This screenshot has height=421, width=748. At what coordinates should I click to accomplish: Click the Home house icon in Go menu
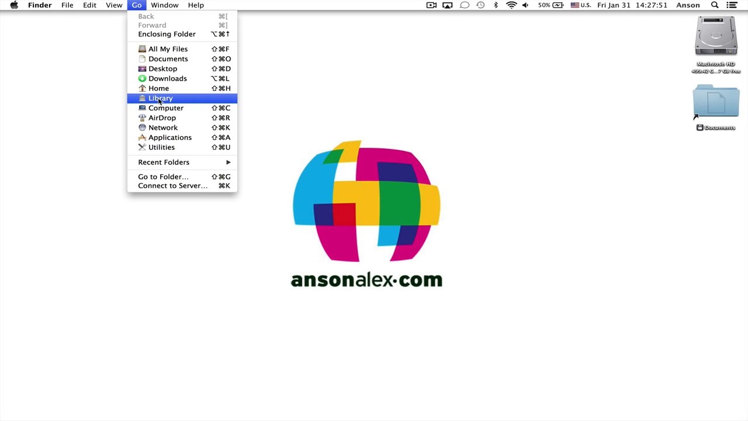(142, 88)
